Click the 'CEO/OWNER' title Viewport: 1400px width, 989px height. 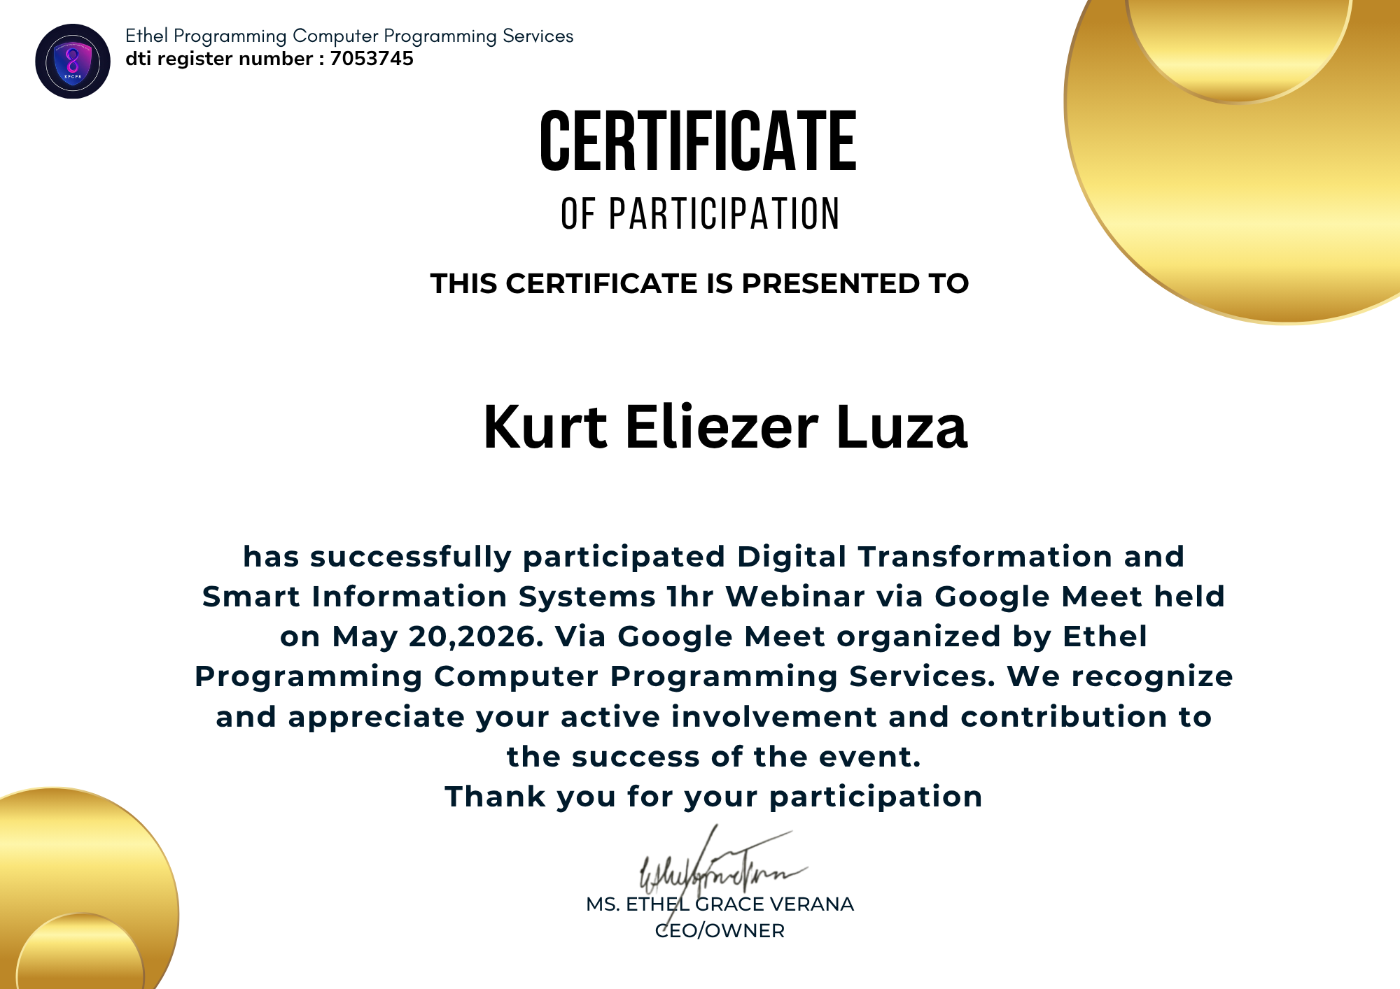[720, 931]
